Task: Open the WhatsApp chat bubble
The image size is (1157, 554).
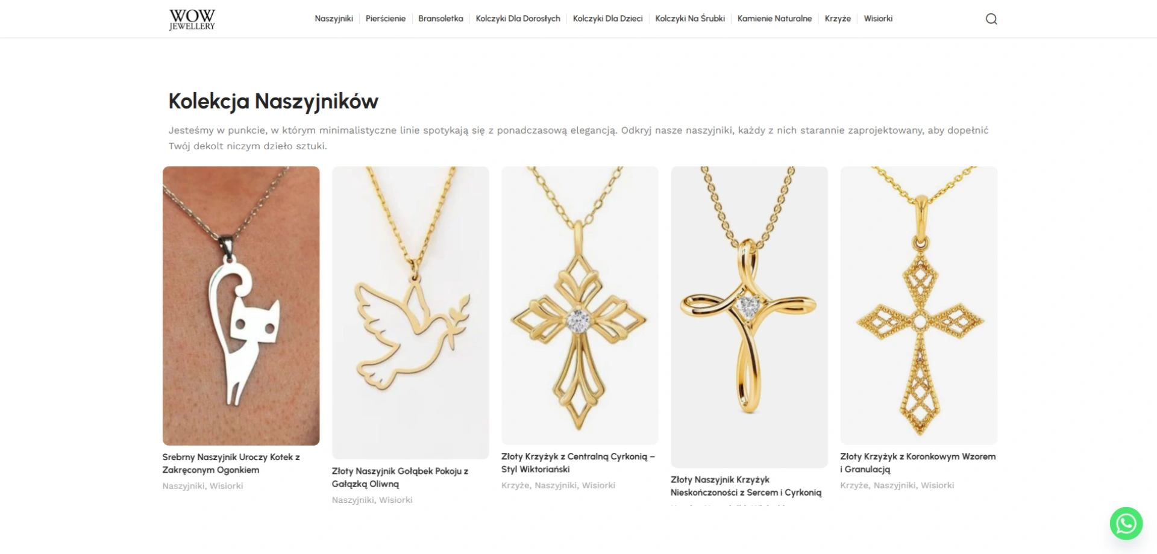Action: point(1126,523)
